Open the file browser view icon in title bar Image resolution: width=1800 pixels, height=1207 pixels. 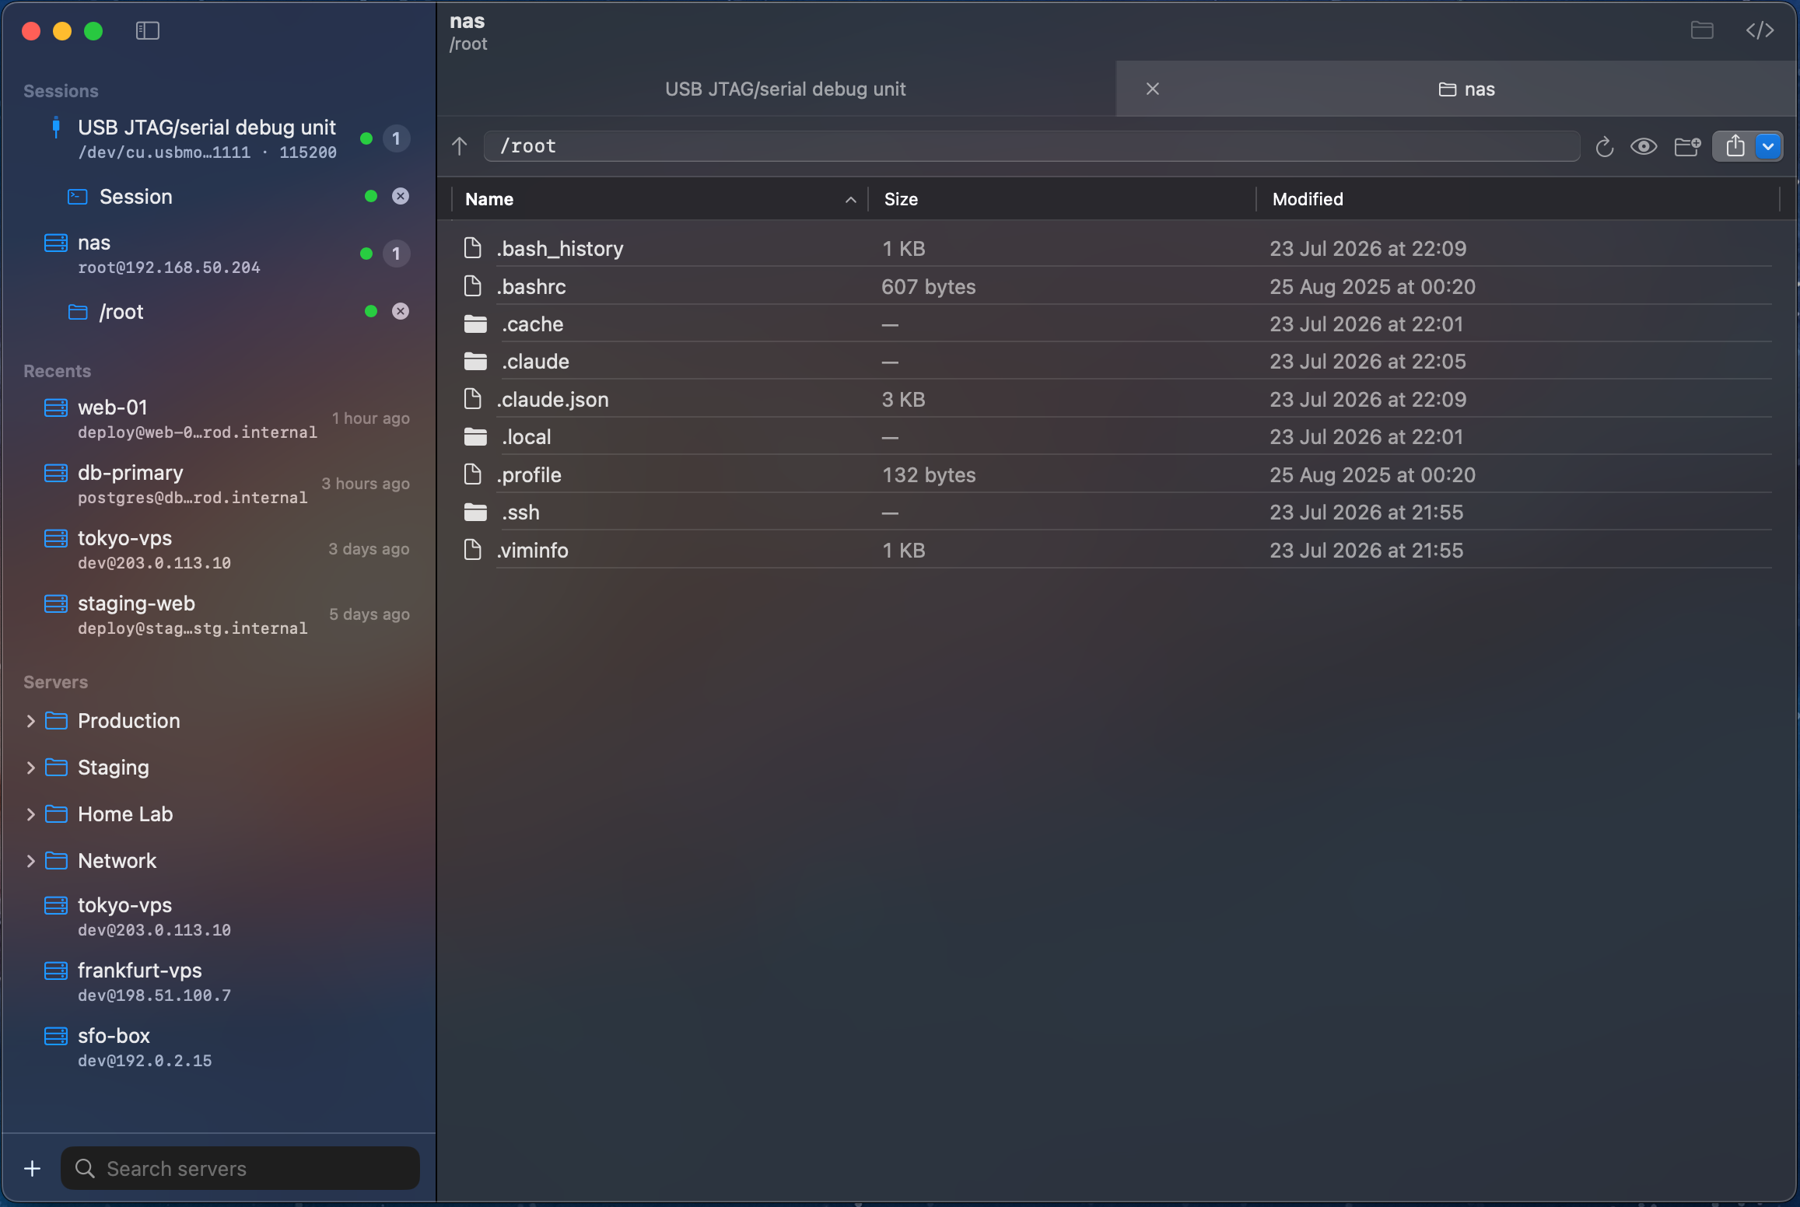pyautogui.click(x=1702, y=30)
